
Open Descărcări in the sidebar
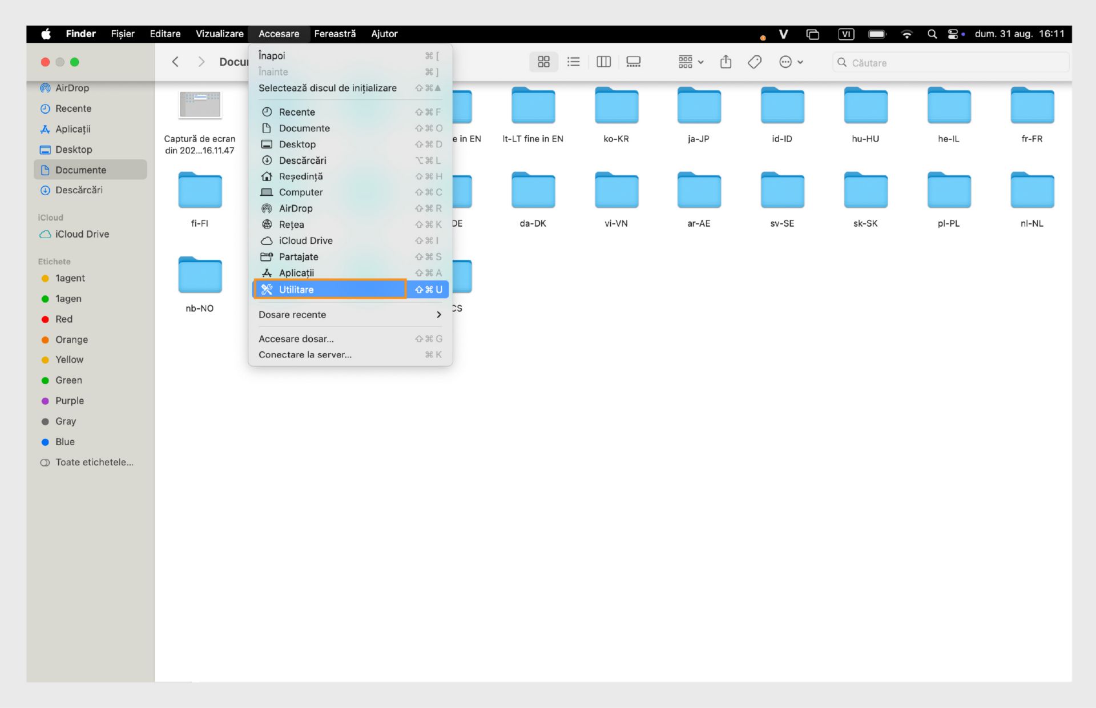(x=79, y=190)
